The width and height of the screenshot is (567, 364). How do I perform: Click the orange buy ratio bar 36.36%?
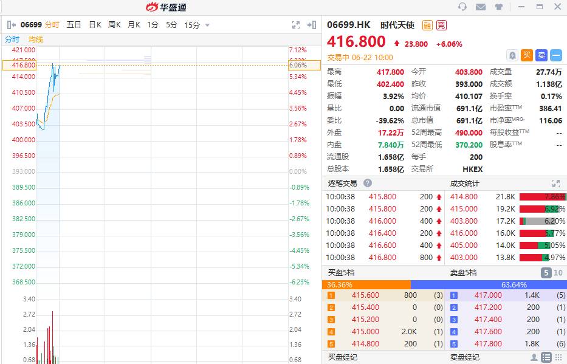tap(366, 284)
